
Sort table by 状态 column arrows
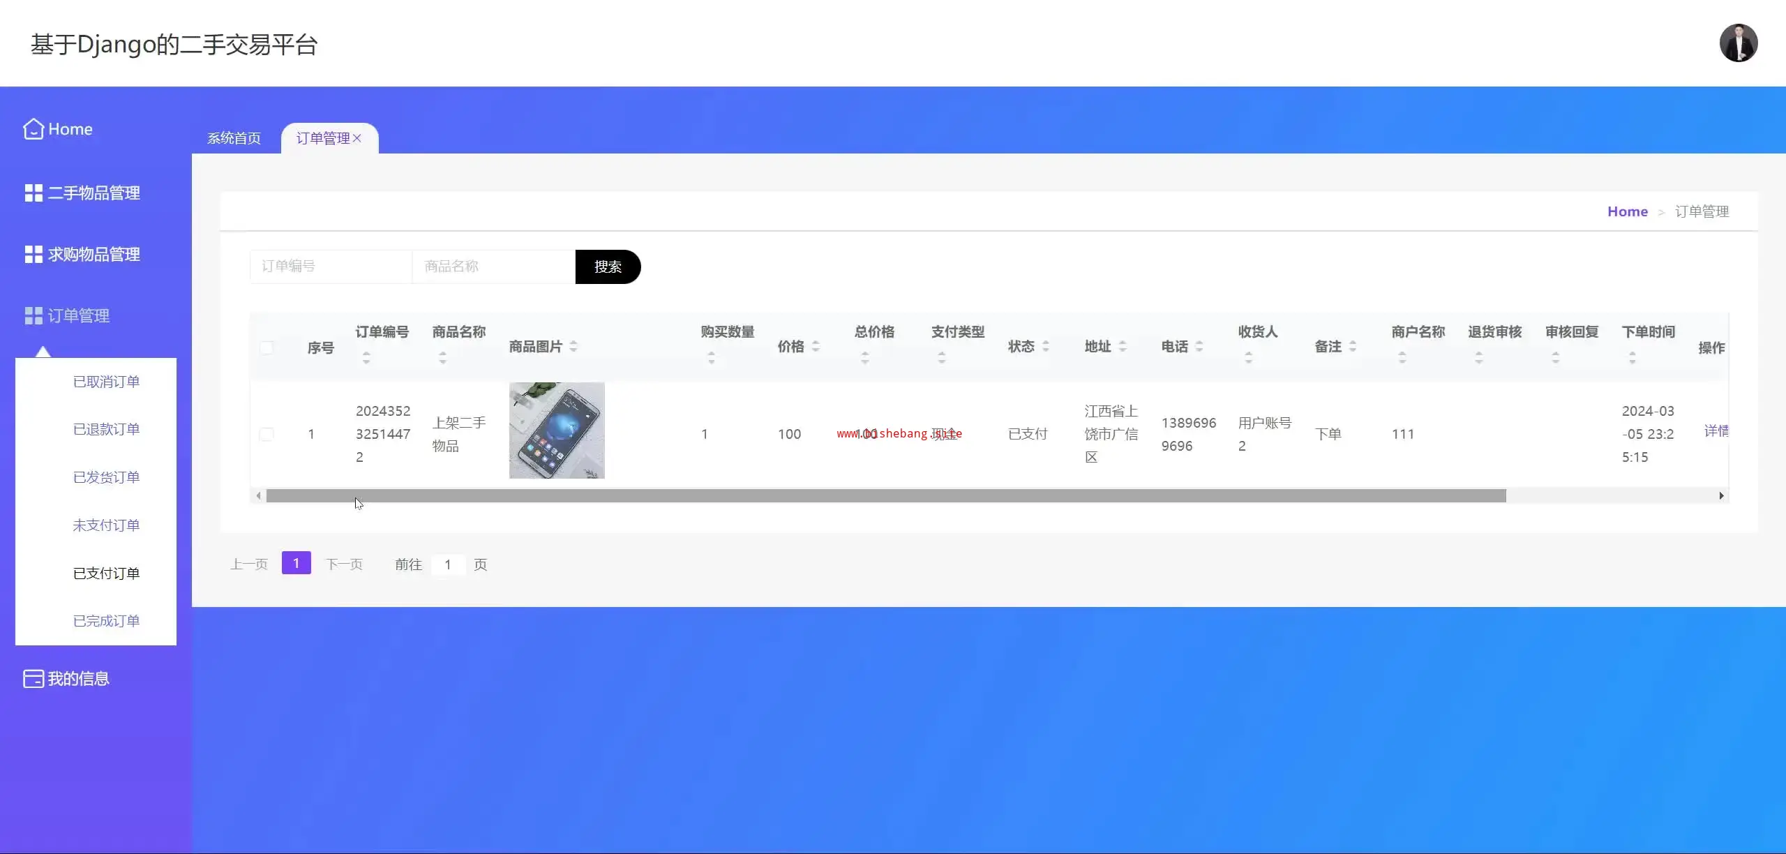tap(1046, 346)
